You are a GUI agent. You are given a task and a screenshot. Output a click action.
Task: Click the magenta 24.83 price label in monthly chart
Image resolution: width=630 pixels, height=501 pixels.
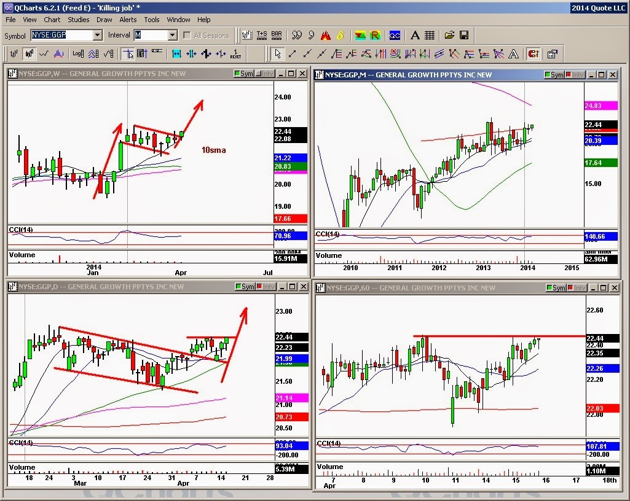pos(600,106)
